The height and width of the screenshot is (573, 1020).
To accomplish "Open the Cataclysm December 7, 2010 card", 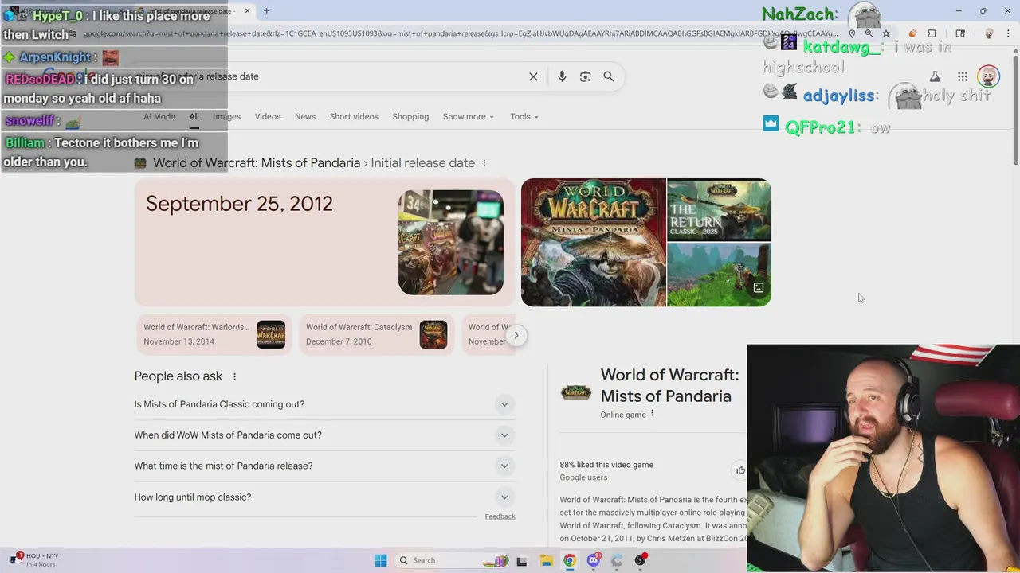I will [377, 334].
